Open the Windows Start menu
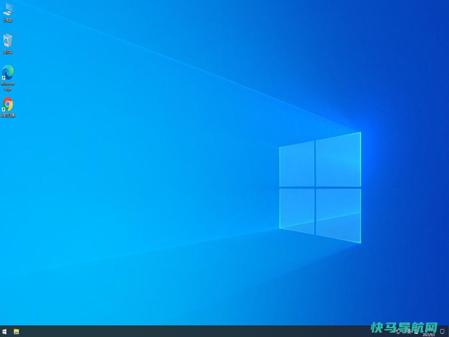Image resolution: width=449 pixels, height=337 pixels. 4,332
